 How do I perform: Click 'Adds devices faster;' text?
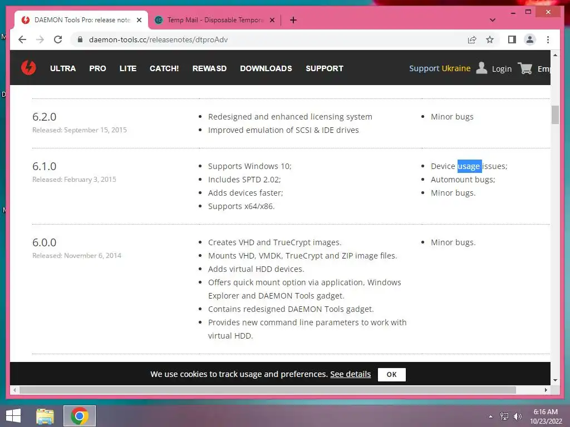(245, 193)
